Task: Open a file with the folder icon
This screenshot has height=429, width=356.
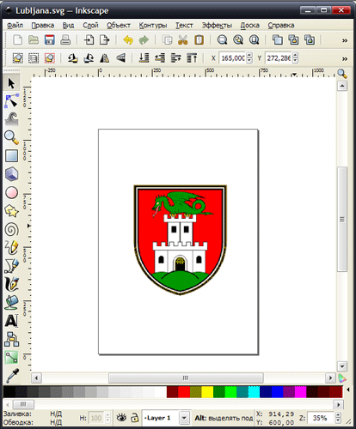Action: (x=34, y=39)
